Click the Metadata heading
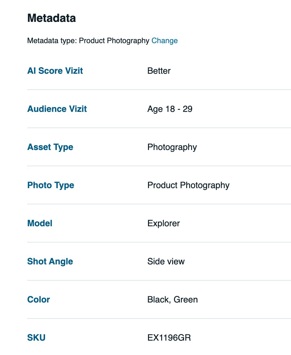291x355 pixels. click(51, 18)
